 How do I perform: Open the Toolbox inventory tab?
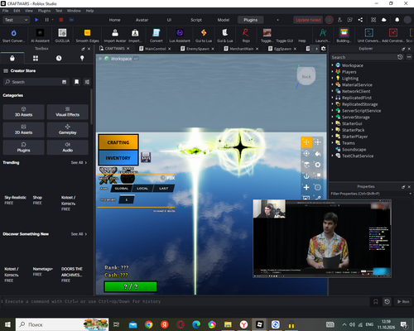pos(36,58)
